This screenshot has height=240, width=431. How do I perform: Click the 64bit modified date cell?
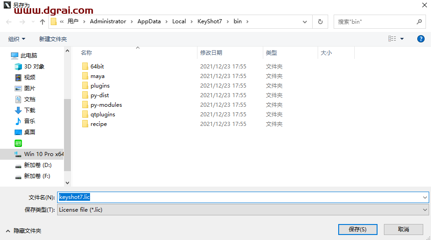(223, 66)
